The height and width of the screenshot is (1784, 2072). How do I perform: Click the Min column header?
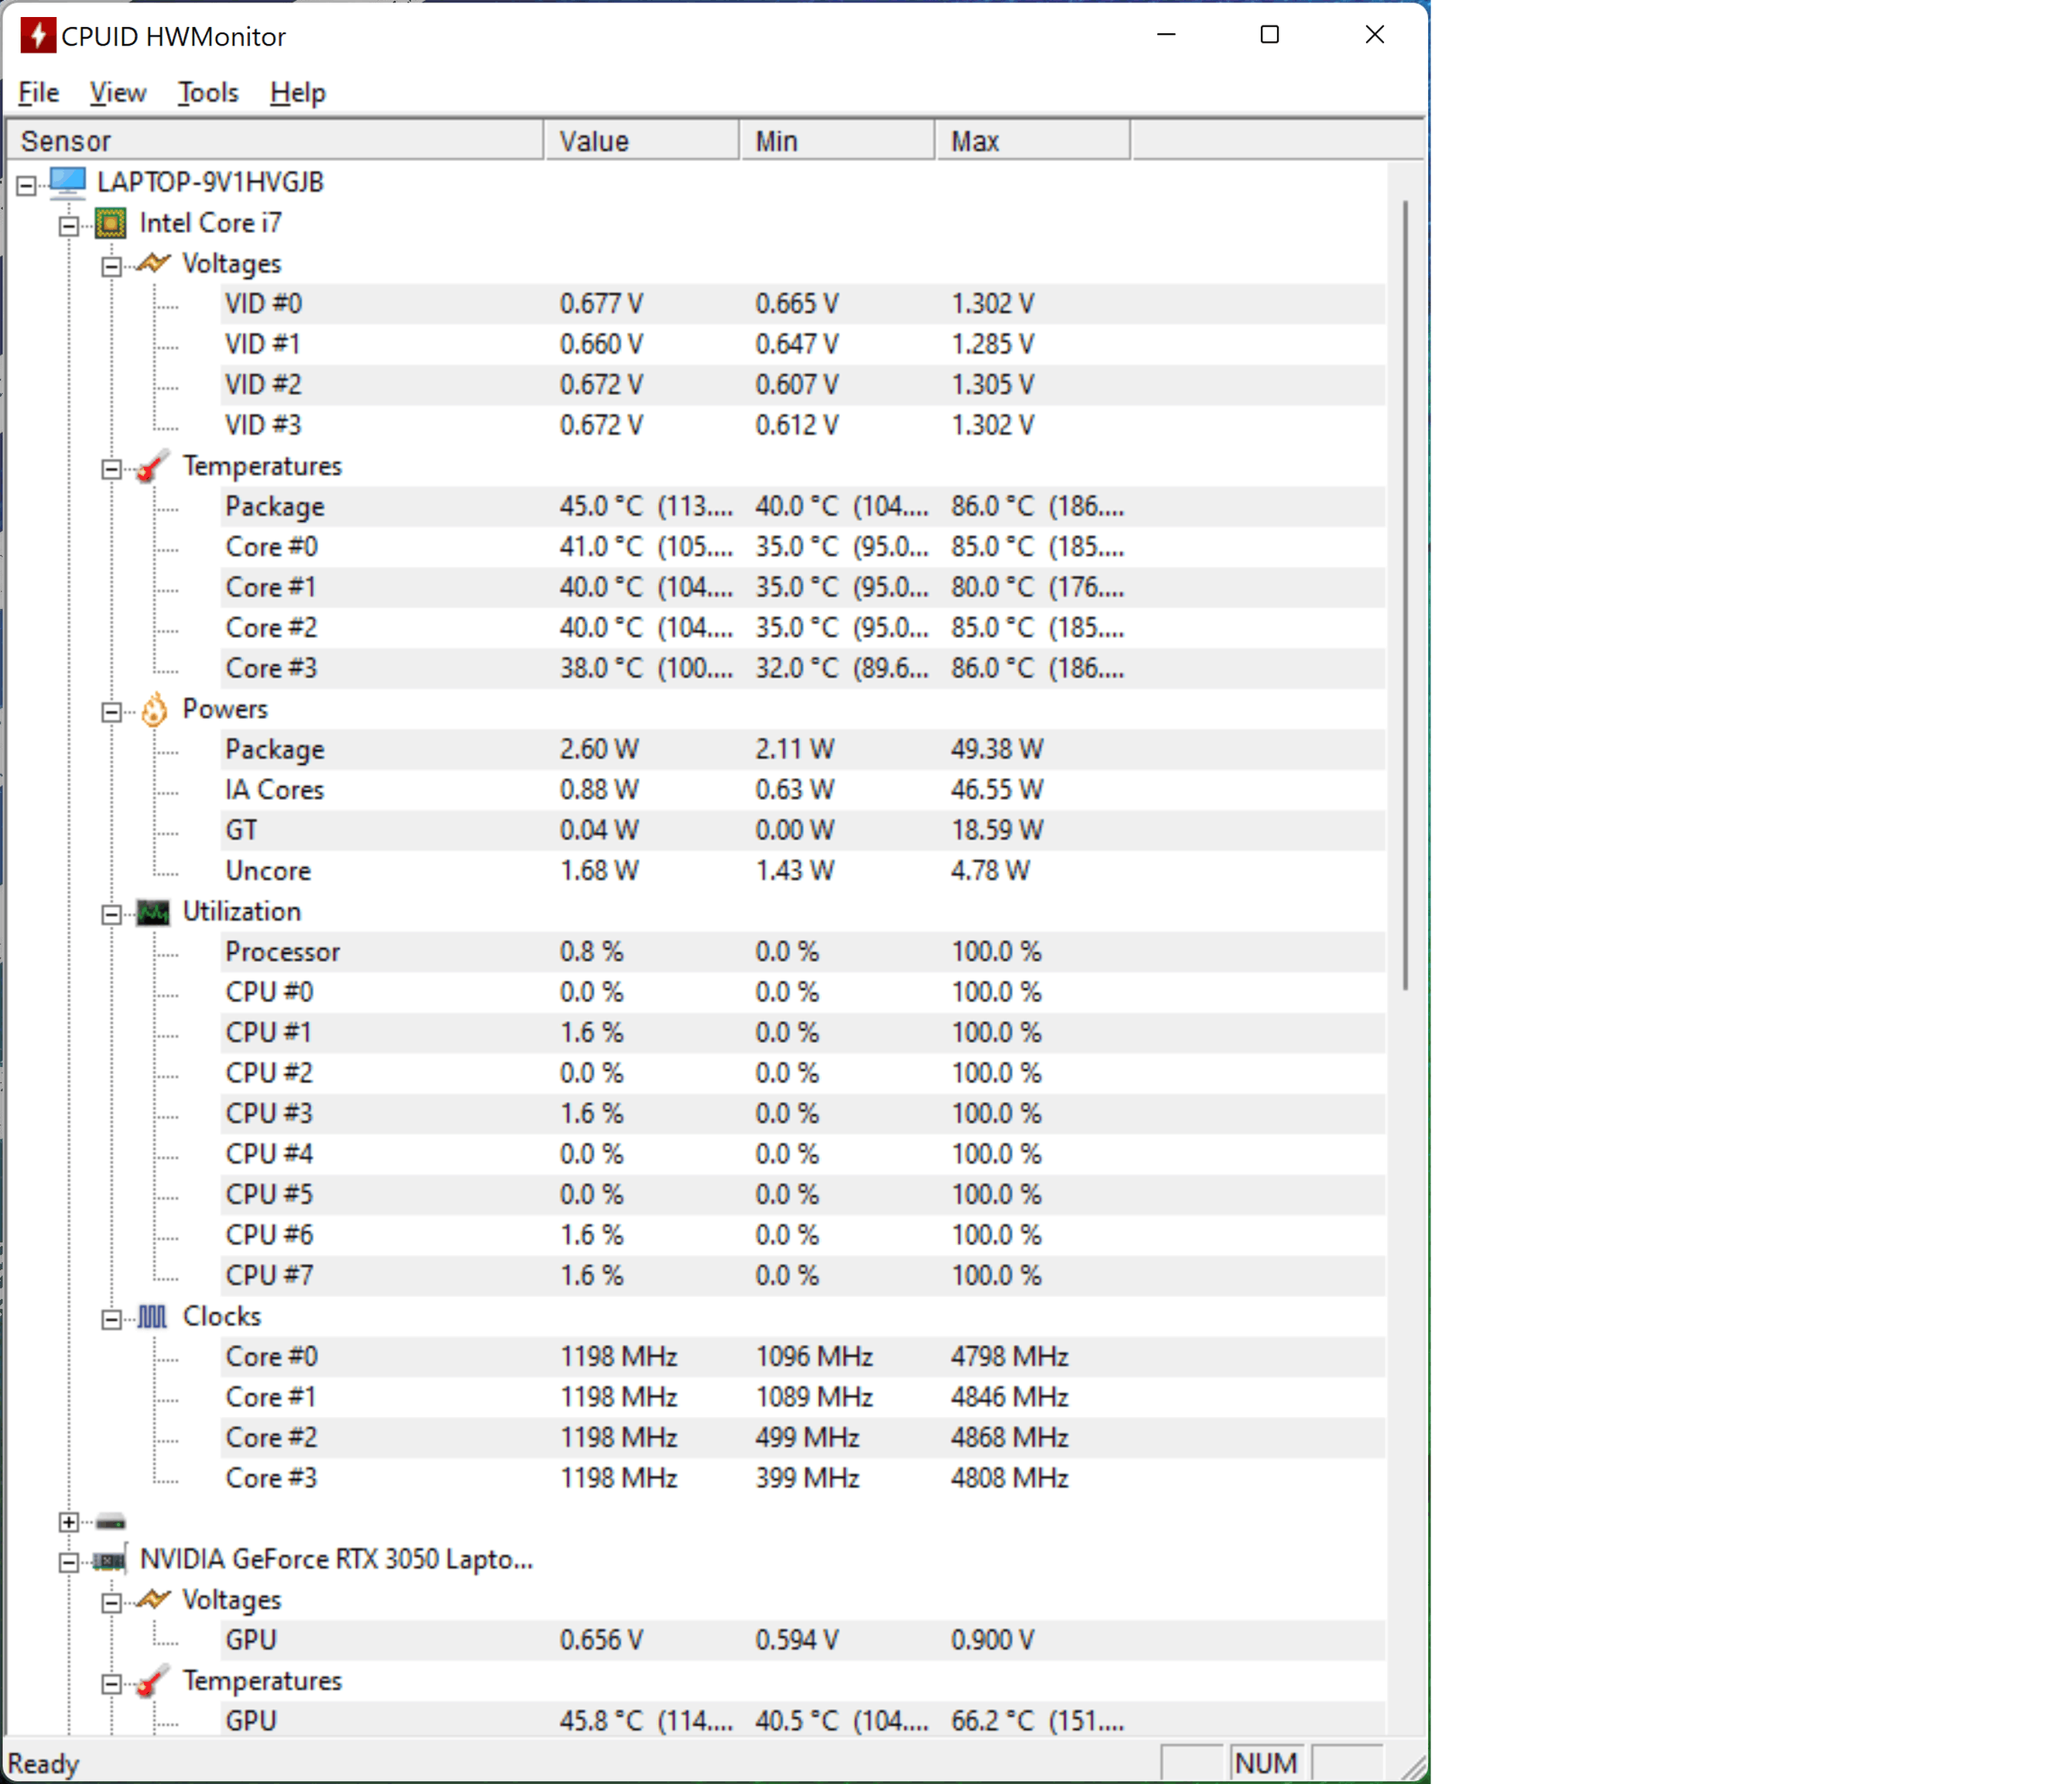pos(838,141)
